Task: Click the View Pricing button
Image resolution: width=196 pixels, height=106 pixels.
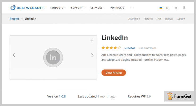Action: [x=114, y=73]
